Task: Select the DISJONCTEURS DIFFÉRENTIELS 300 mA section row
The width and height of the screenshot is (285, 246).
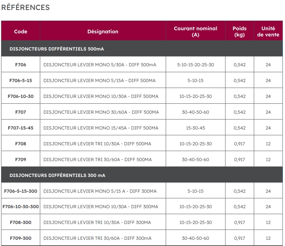Action: [57, 175]
